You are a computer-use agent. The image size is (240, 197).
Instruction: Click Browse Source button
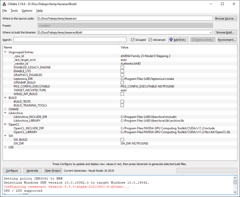click(x=226, y=18)
